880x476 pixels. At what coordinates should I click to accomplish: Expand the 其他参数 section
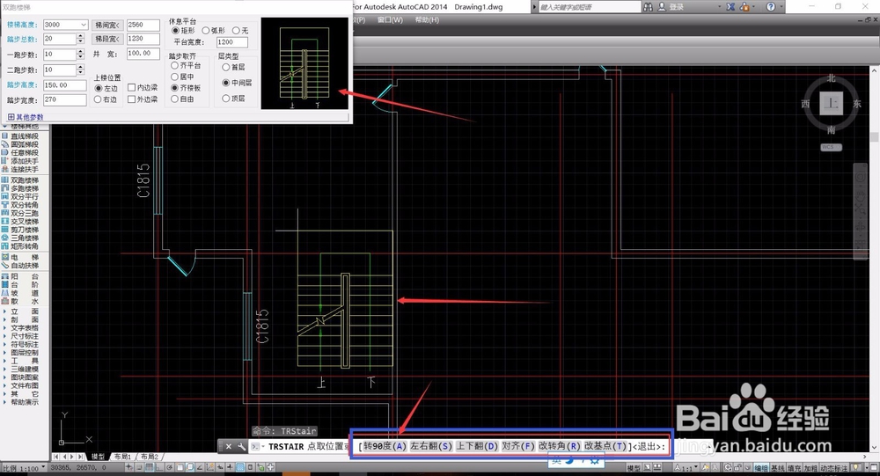26,117
